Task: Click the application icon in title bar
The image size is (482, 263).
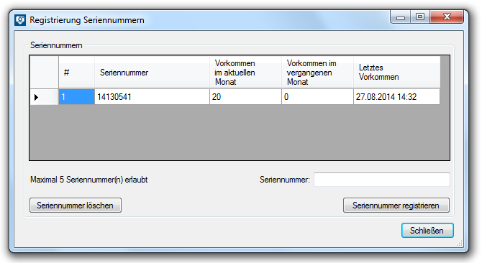Action: click(20, 20)
